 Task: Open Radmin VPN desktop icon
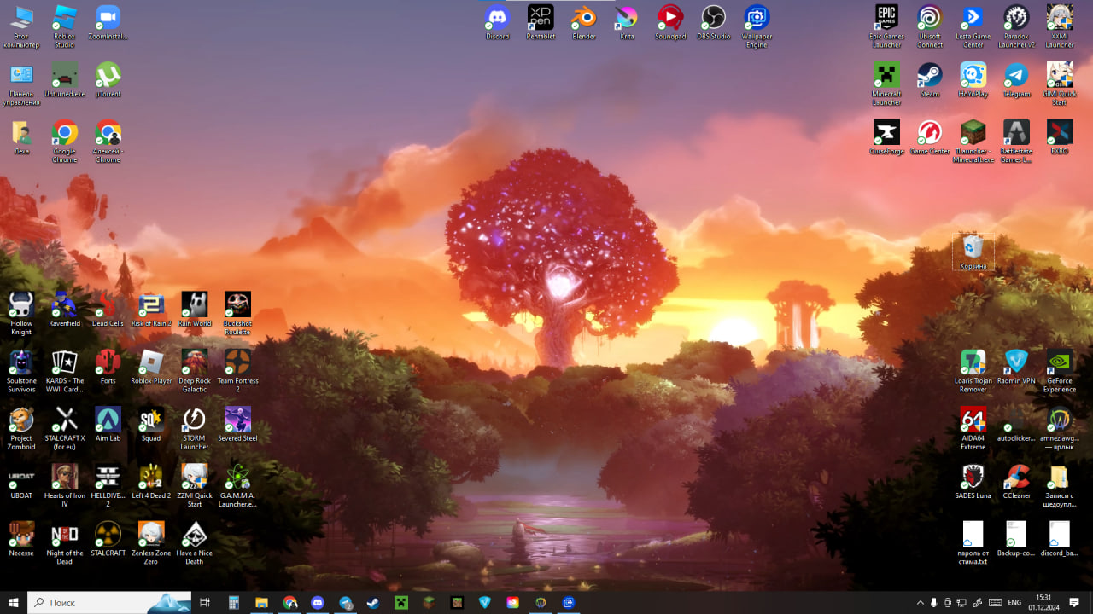click(1016, 367)
